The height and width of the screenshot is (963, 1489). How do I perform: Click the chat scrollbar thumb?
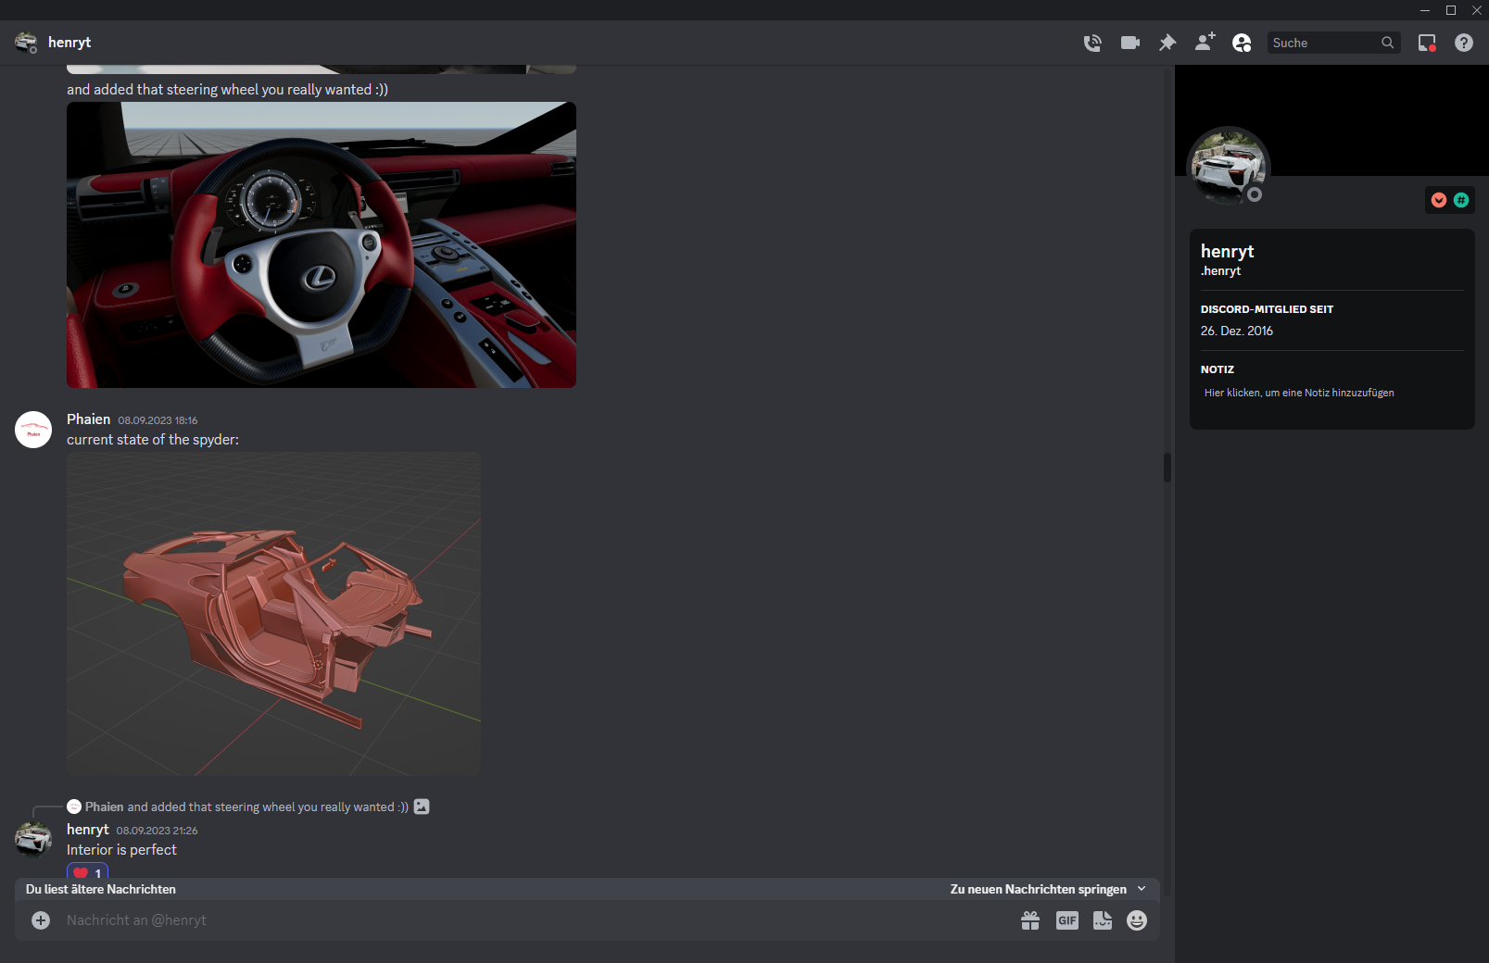1167,468
